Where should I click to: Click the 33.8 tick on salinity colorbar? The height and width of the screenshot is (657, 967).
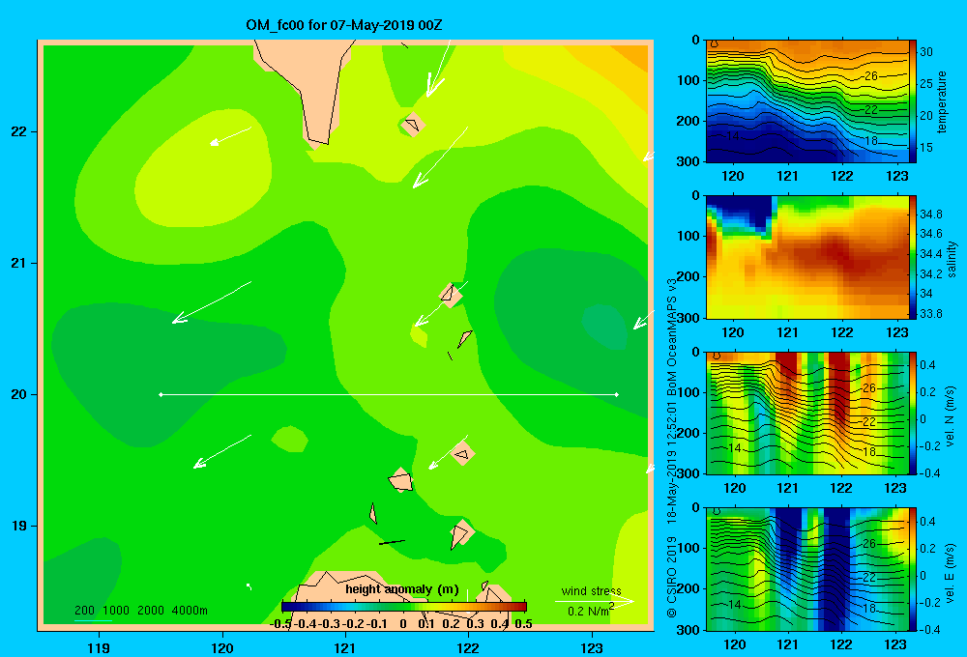[x=930, y=314]
